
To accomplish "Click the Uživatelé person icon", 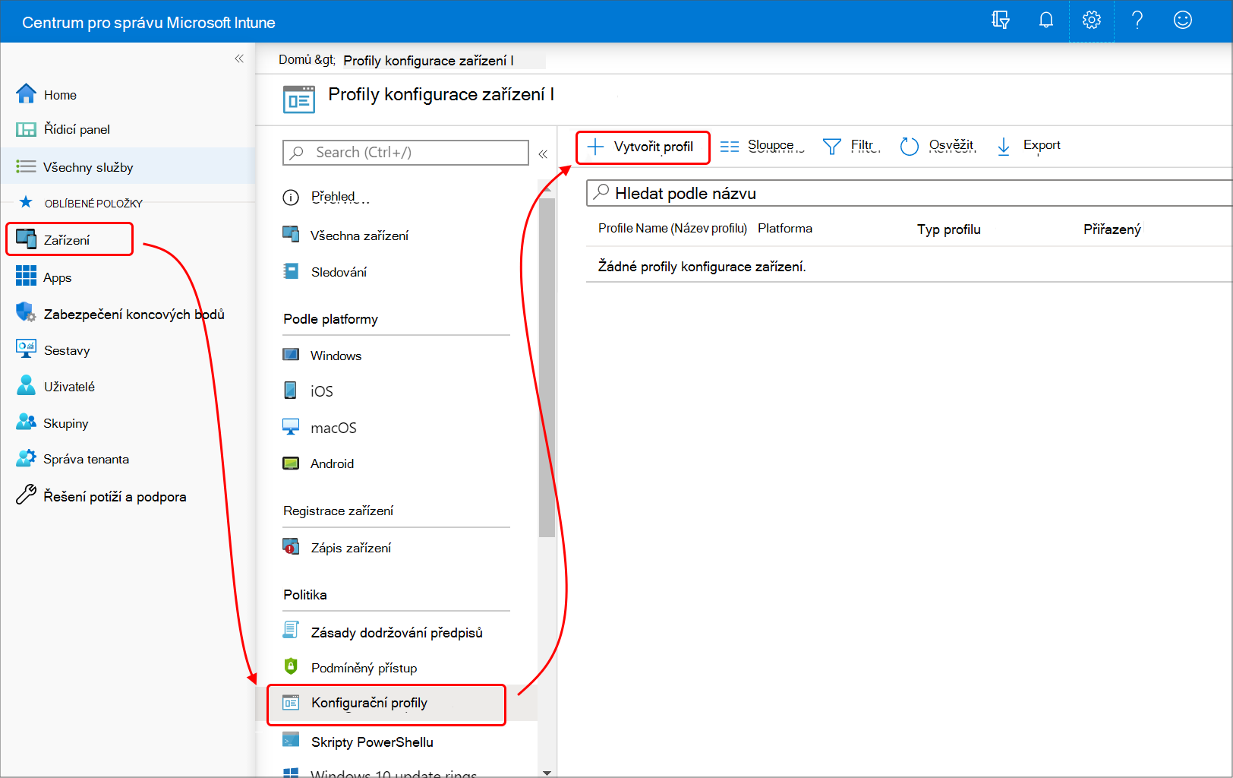I will click(26, 385).
